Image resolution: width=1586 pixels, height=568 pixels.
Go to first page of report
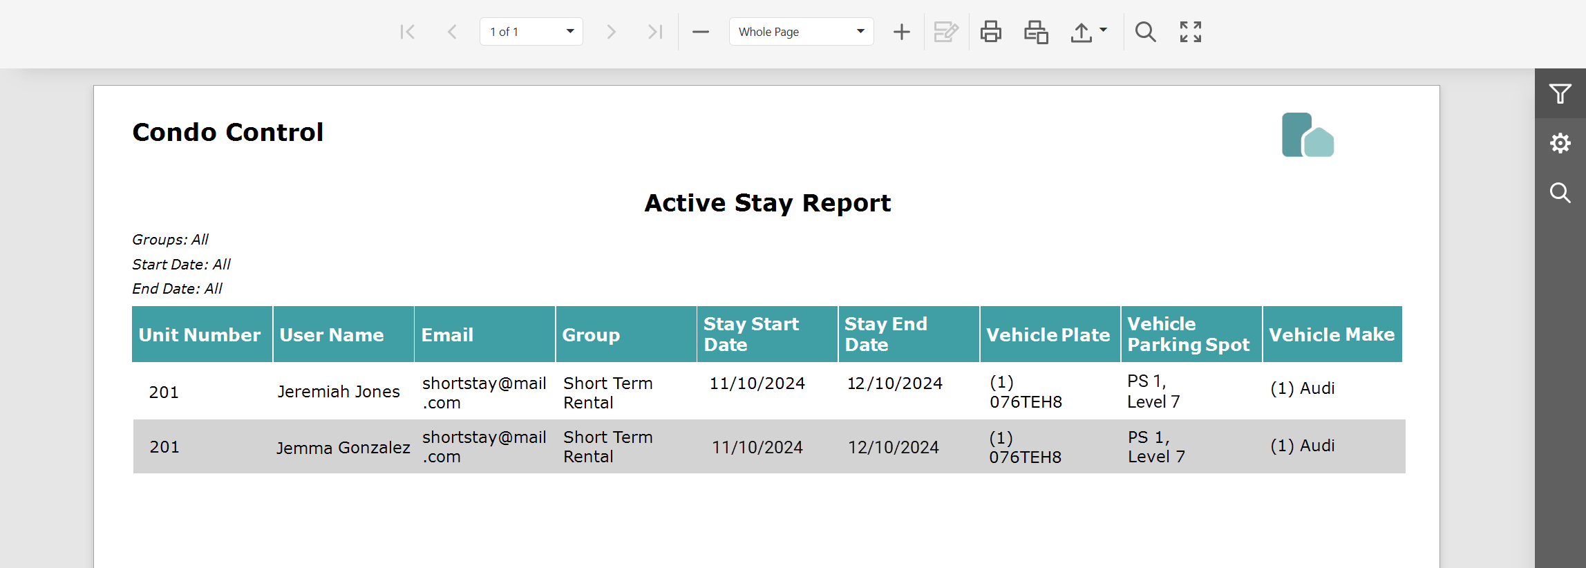408,32
